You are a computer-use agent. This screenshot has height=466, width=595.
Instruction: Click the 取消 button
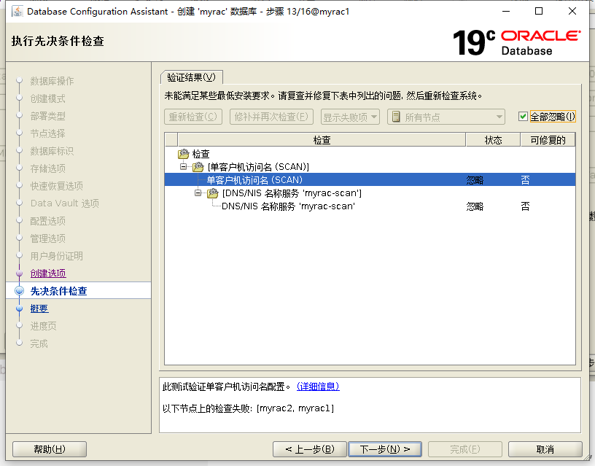tap(545, 449)
